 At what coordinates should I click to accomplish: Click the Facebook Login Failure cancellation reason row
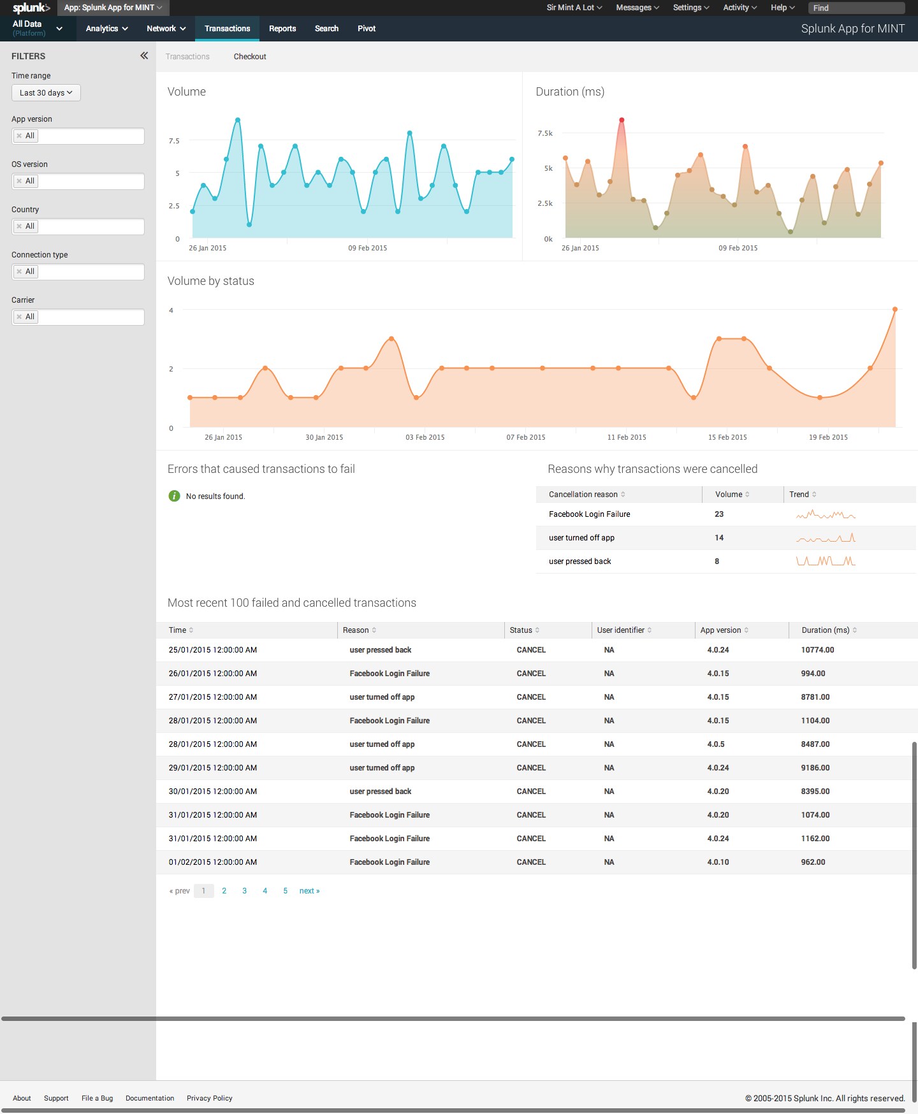726,514
